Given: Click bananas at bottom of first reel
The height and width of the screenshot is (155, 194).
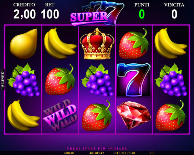Looking at the screenshot, I should (x=24, y=116).
